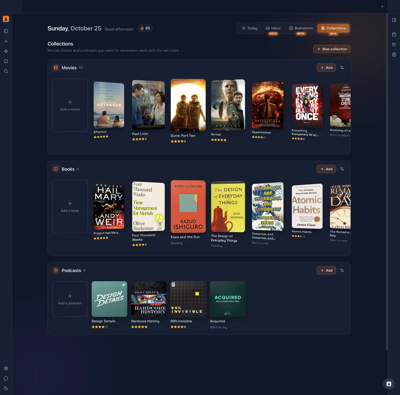This screenshot has width=400, height=395.
Task: Open the Klara and the Sun cover
Action: pos(188,206)
